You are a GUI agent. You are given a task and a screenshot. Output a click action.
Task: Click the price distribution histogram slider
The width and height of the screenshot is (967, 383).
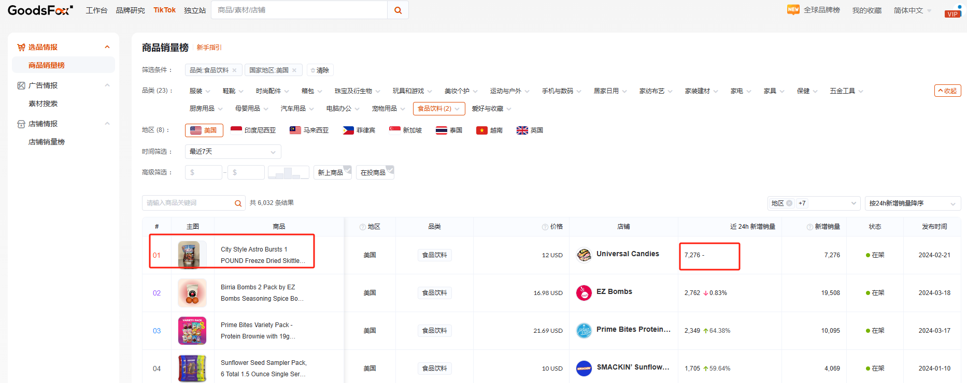coord(289,172)
